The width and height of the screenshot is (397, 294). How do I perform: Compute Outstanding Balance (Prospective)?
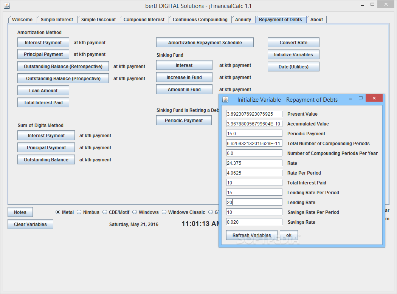point(63,79)
